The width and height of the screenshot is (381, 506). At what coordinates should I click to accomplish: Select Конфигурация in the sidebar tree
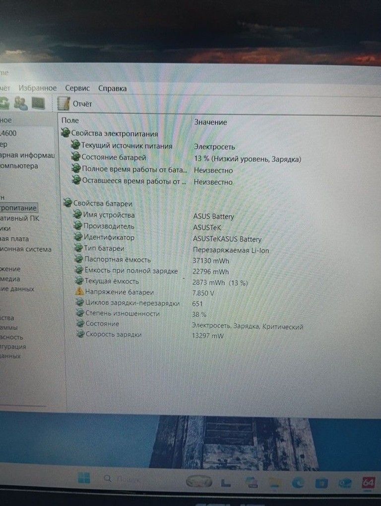(x=13, y=347)
